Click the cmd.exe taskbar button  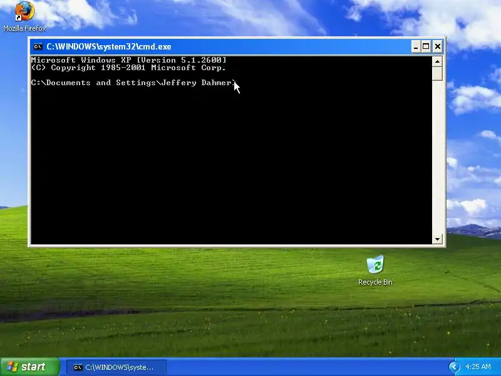(x=116, y=367)
